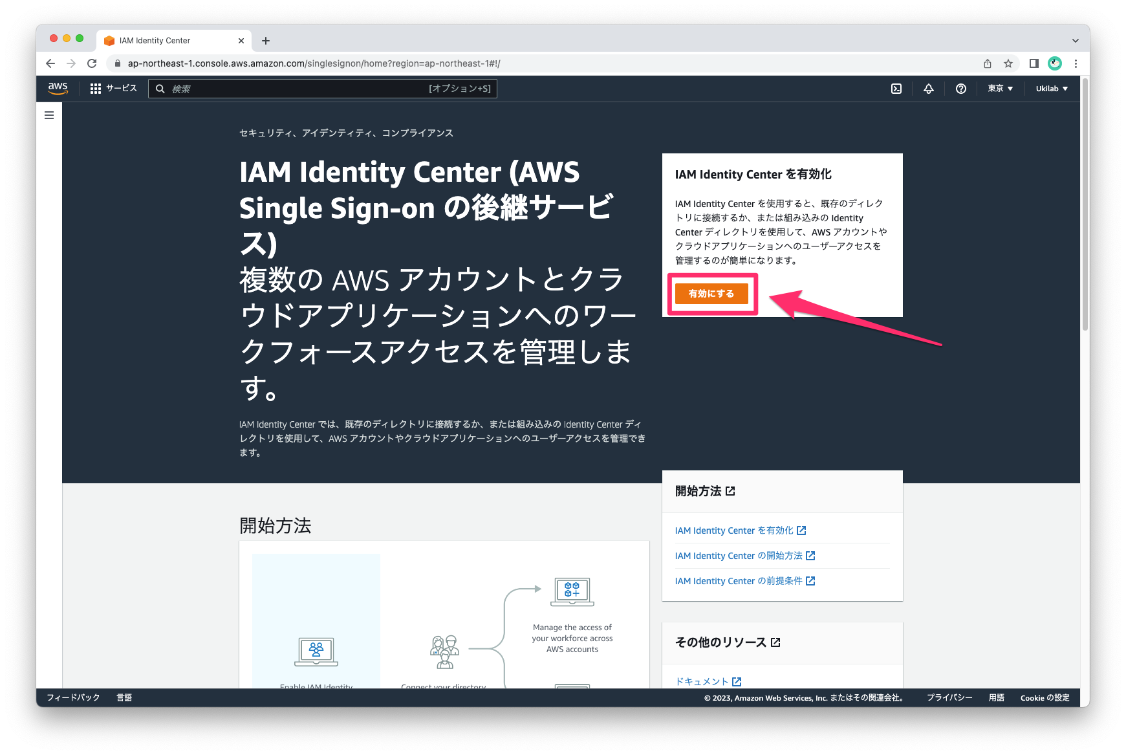Open the 用語 footer link
The width and height of the screenshot is (1126, 755).
pyautogui.click(x=997, y=697)
